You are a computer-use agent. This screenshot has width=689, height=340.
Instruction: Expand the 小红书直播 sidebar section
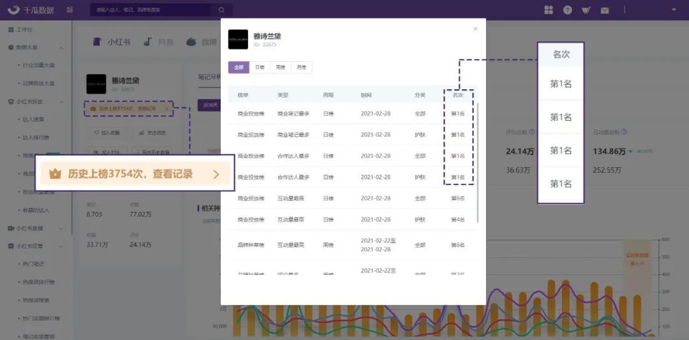tap(61, 228)
